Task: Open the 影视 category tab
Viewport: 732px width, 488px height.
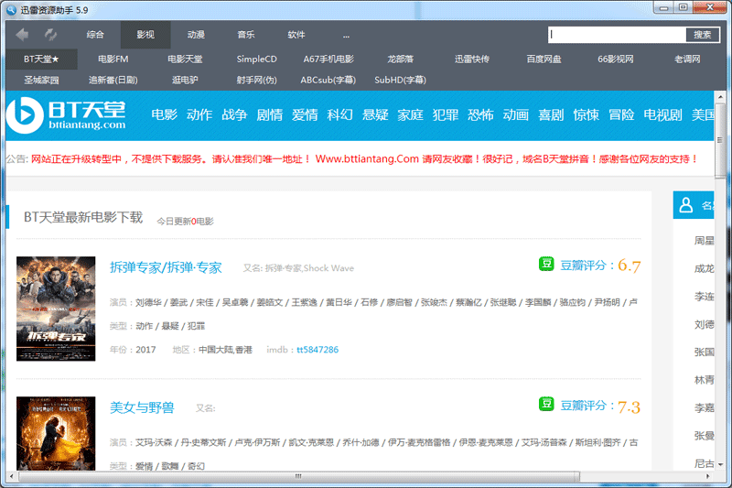Action: pyautogui.click(x=145, y=35)
